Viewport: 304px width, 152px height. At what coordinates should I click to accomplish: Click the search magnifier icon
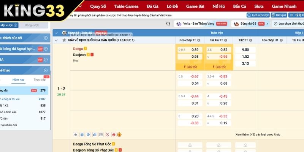(x=168, y=24)
